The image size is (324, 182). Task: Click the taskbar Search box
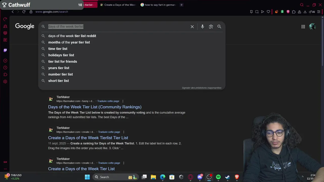coord(115,177)
